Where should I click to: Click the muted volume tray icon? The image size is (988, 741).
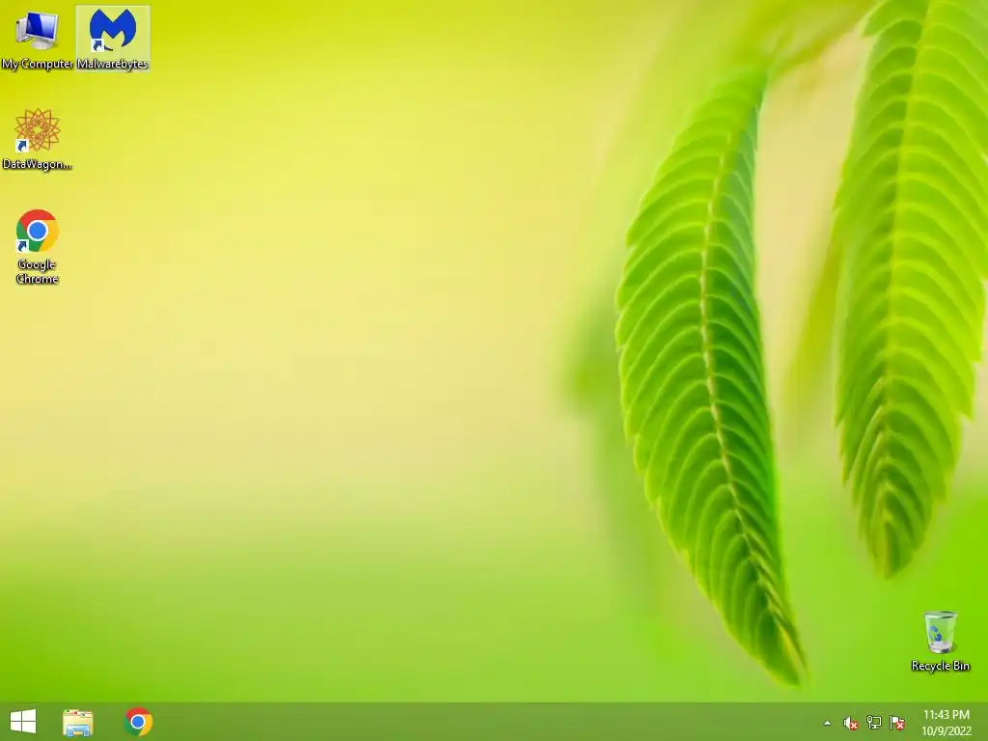(x=851, y=723)
